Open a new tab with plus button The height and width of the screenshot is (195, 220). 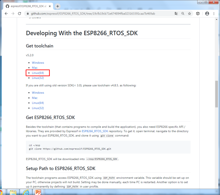(57, 6)
